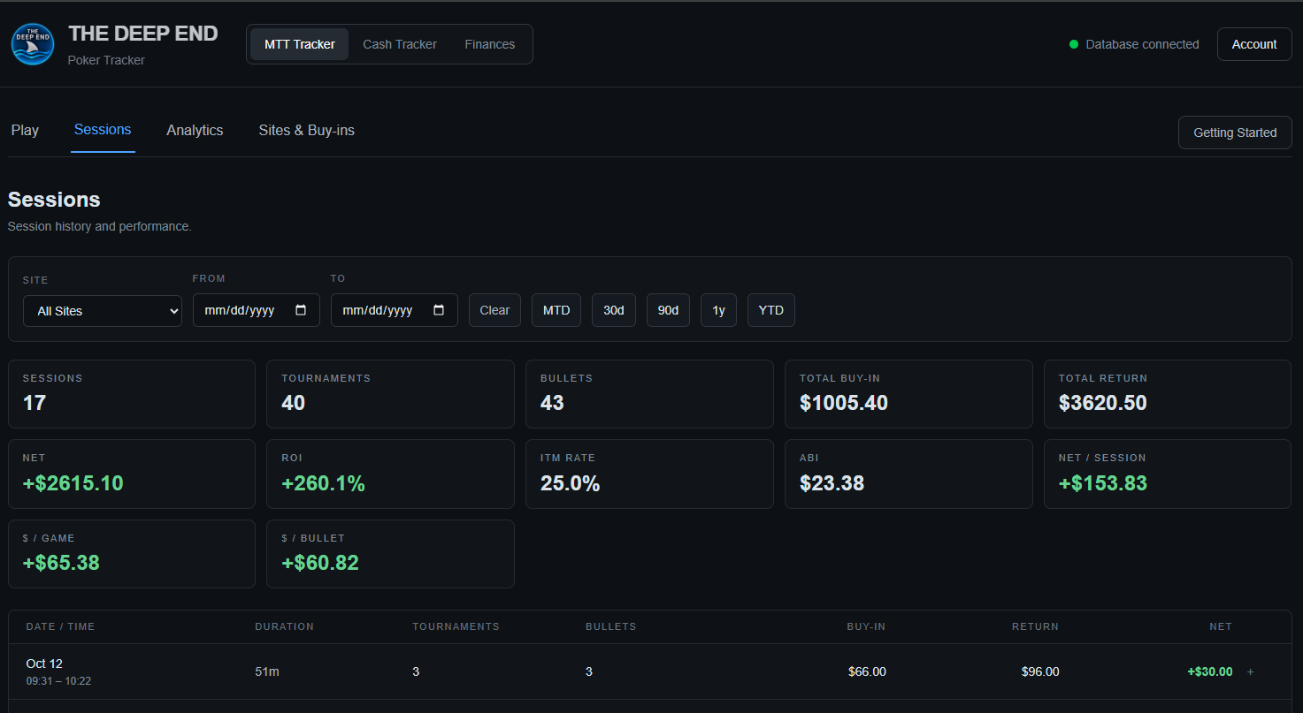Image resolution: width=1303 pixels, height=713 pixels.
Task: Open the Getting Started guide
Action: tap(1235, 133)
